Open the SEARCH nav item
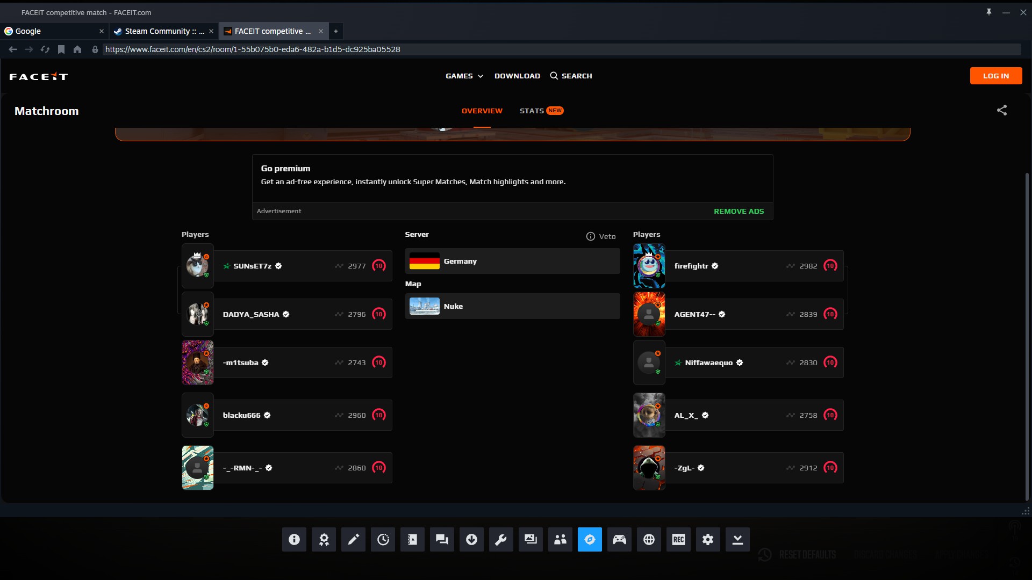Image resolution: width=1032 pixels, height=580 pixels. tap(571, 76)
